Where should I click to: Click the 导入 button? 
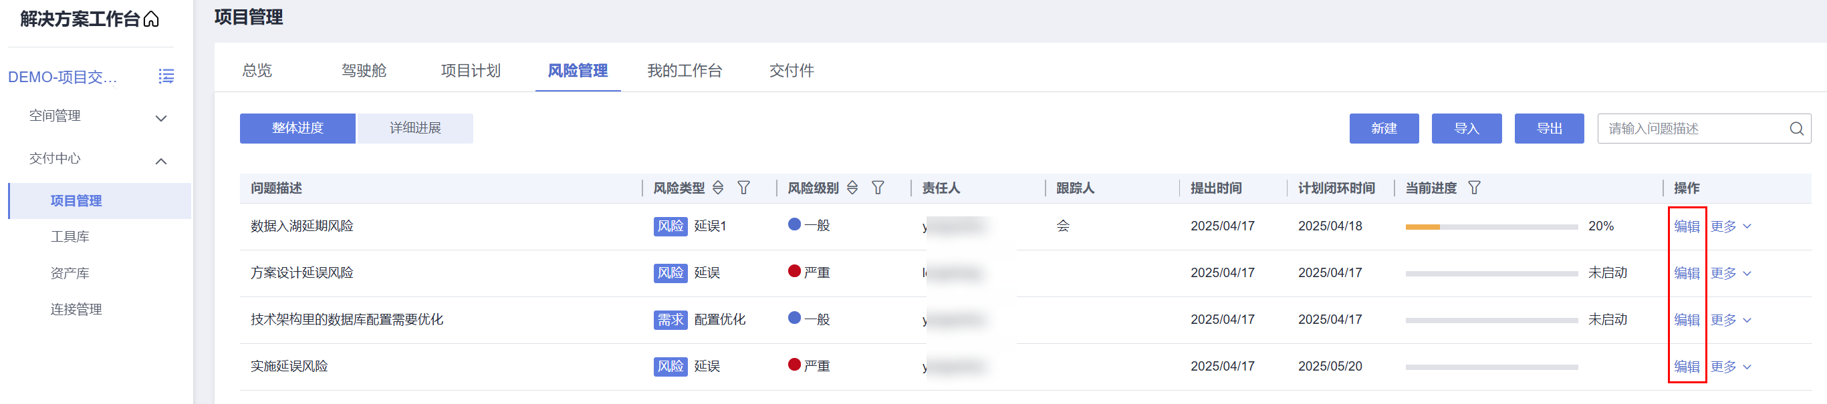tap(1467, 128)
